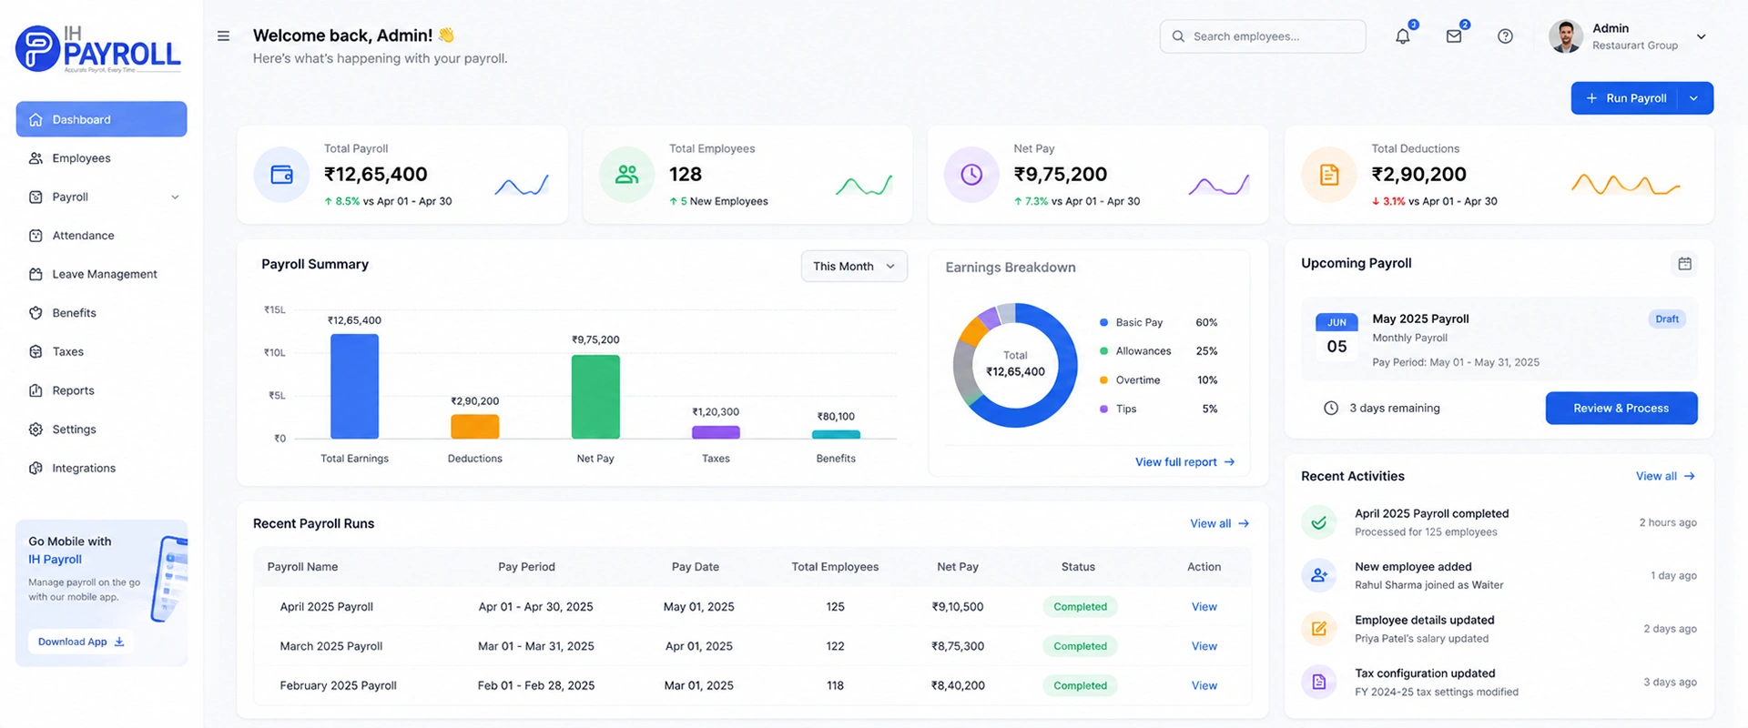Click the tax configuration updated icon
The width and height of the screenshot is (1748, 728).
[1319, 682]
